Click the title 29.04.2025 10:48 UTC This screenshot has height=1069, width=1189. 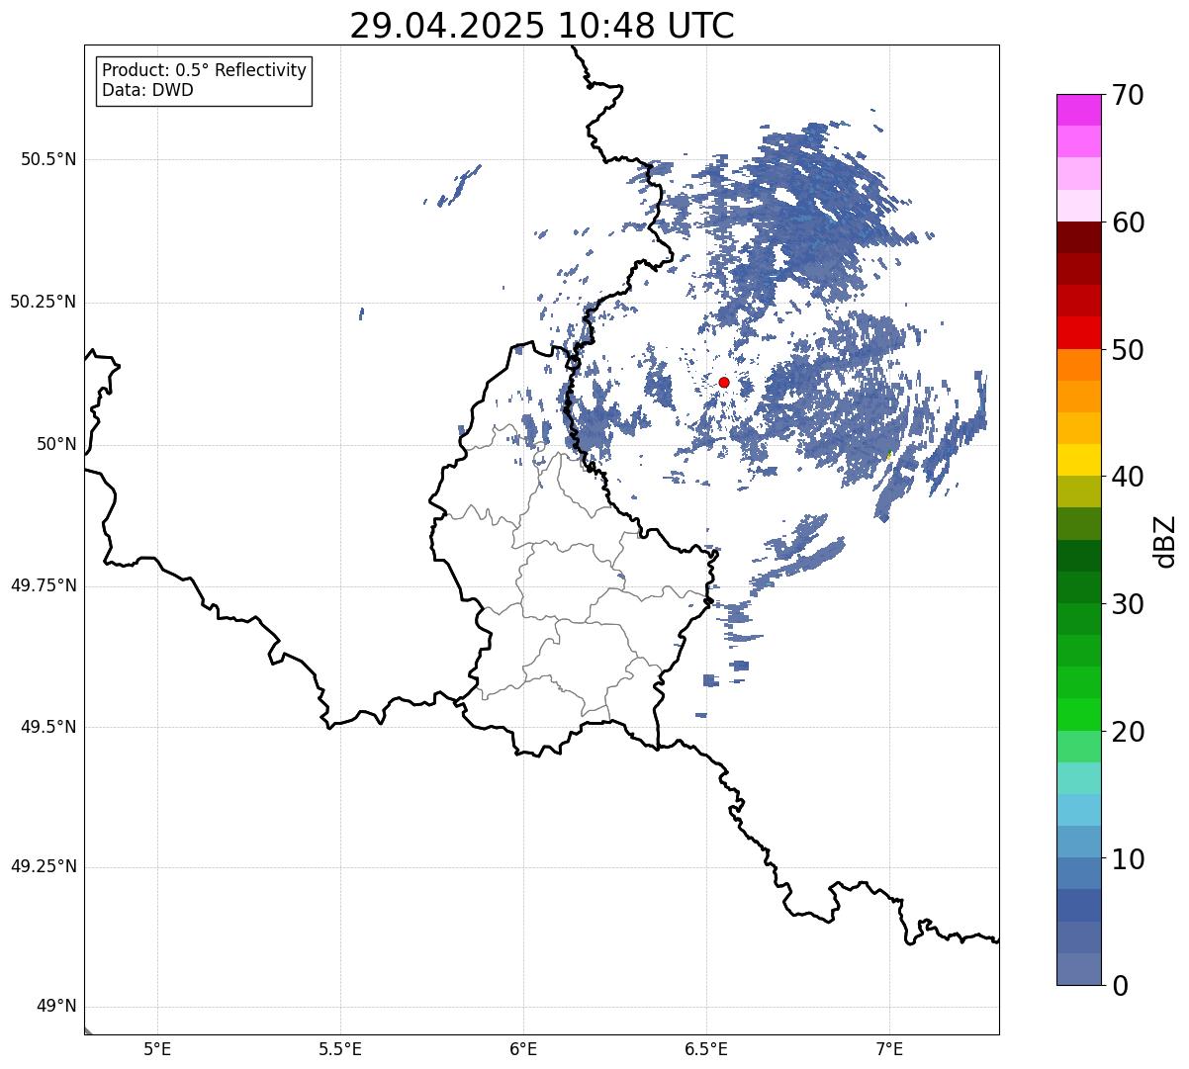(x=542, y=26)
